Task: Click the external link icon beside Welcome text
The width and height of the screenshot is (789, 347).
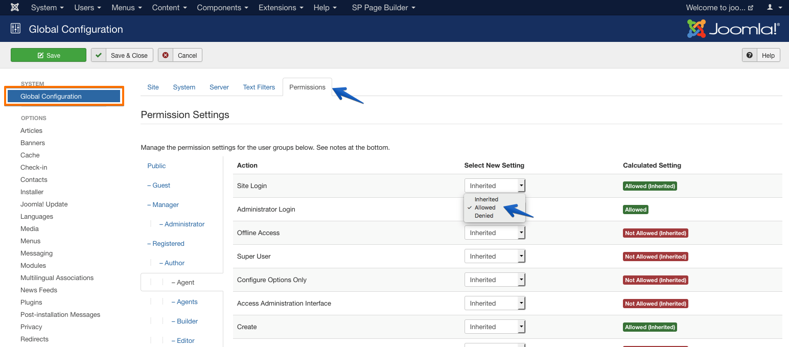Action: point(750,7)
